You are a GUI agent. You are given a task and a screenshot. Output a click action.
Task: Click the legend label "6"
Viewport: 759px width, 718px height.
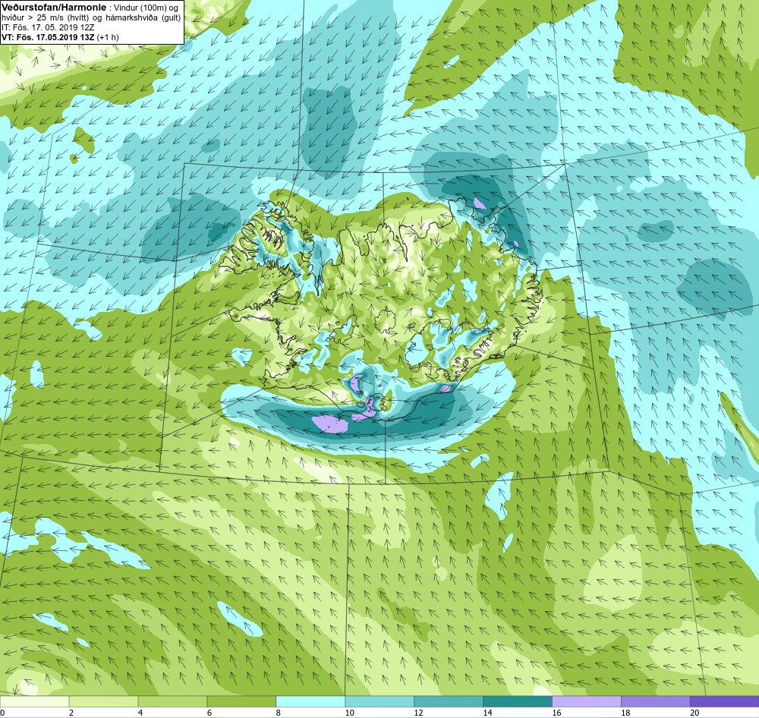(x=209, y=713)
